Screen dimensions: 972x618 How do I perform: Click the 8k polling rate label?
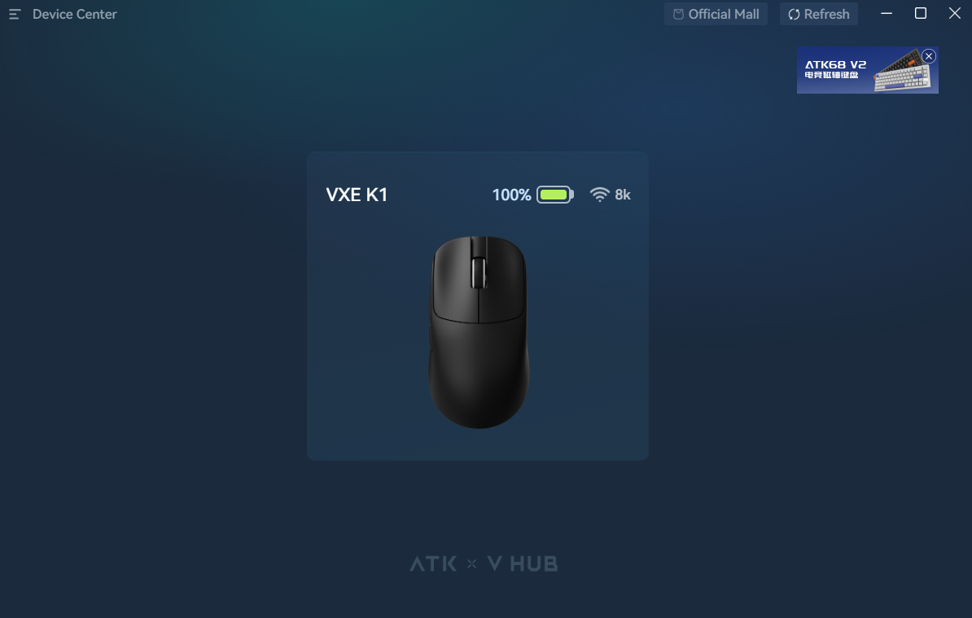[623, 195]
